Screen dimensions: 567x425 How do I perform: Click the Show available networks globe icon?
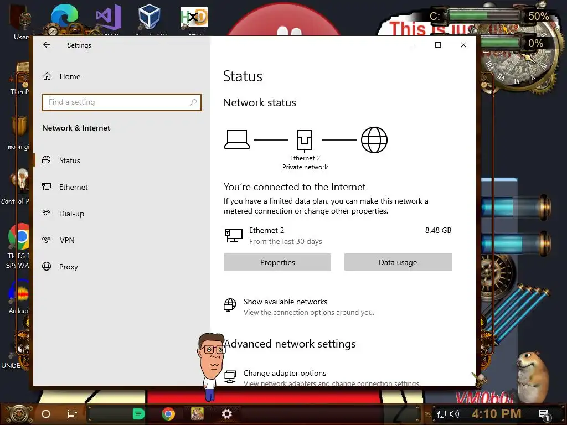(230, 305)
